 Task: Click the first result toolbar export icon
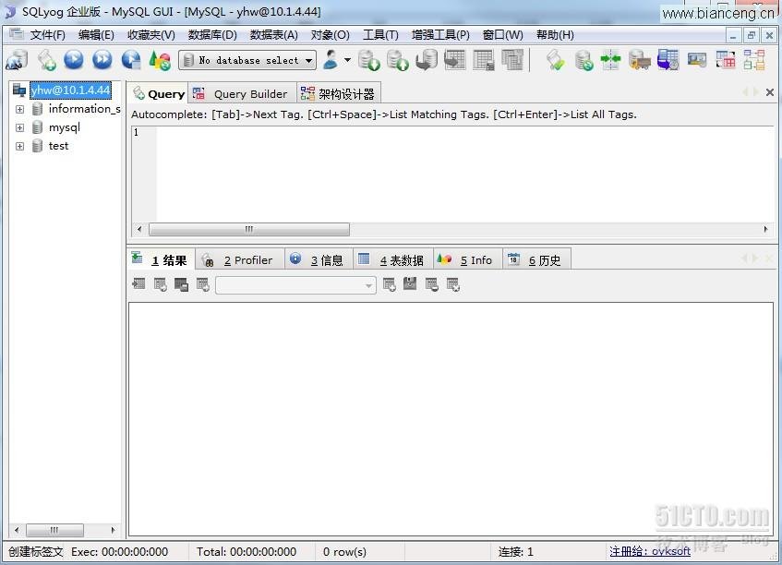pyautogui.click(x=138, y=284)
